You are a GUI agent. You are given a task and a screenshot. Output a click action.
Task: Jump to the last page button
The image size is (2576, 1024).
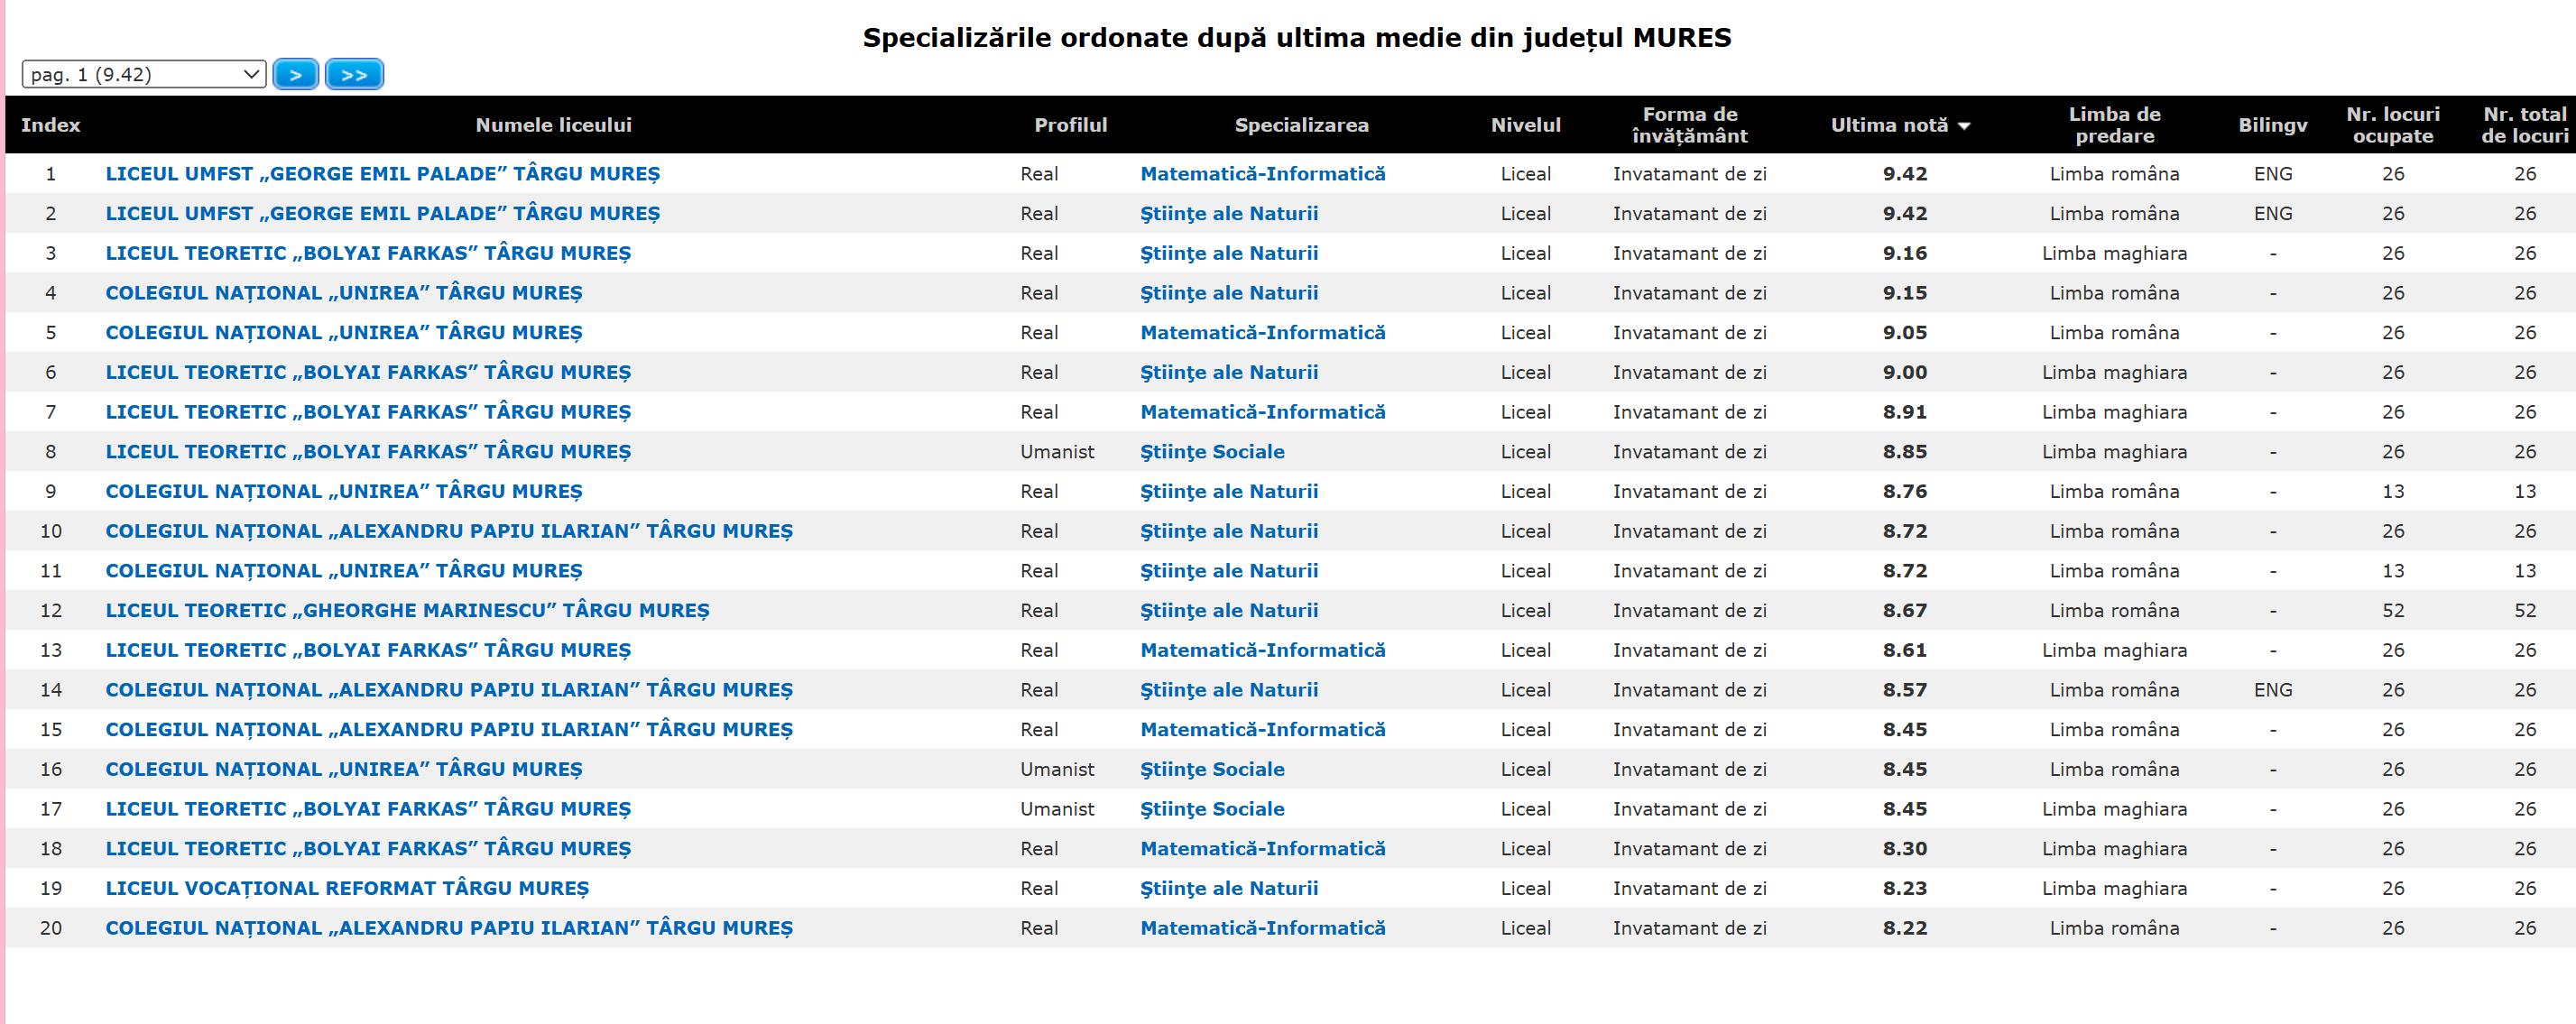(354, 75)
